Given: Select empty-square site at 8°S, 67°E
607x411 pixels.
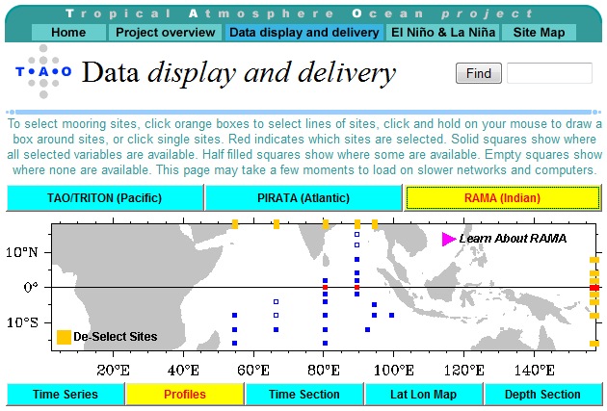Looking at the screenshot, I should 276,316.
